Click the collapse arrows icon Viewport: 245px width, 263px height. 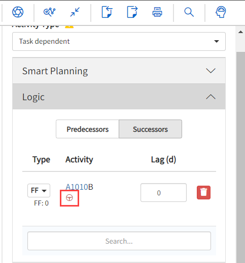pos(75,12)
